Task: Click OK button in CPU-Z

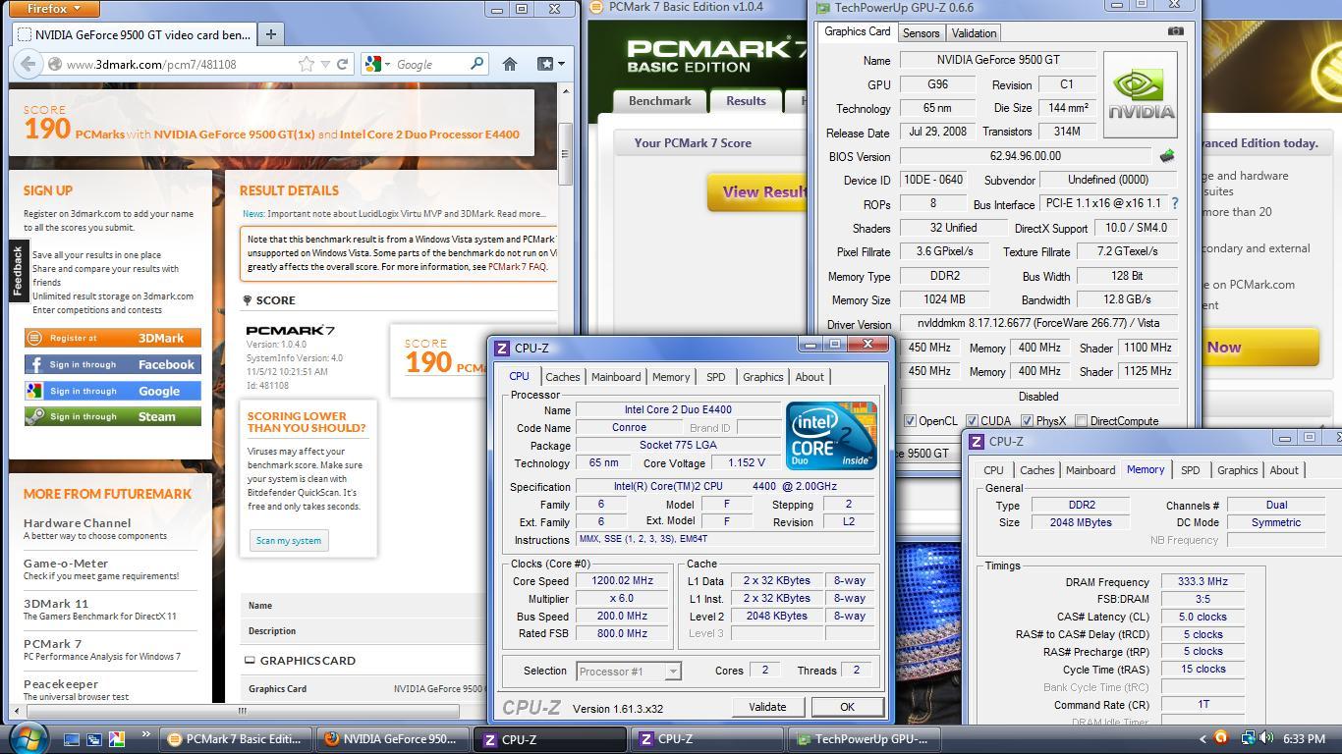Action: [x=847, y=707]
